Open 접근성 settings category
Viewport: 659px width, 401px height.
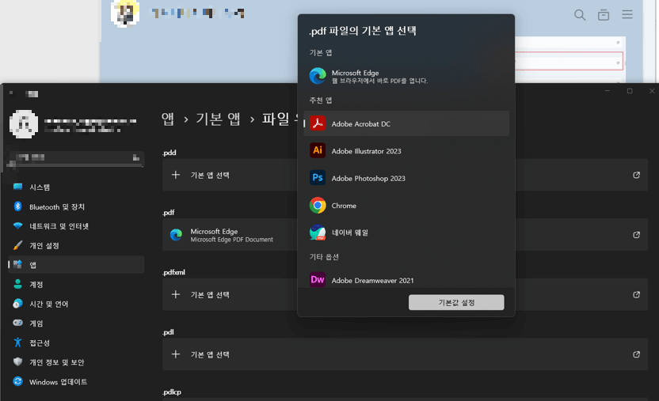point(76,342)
